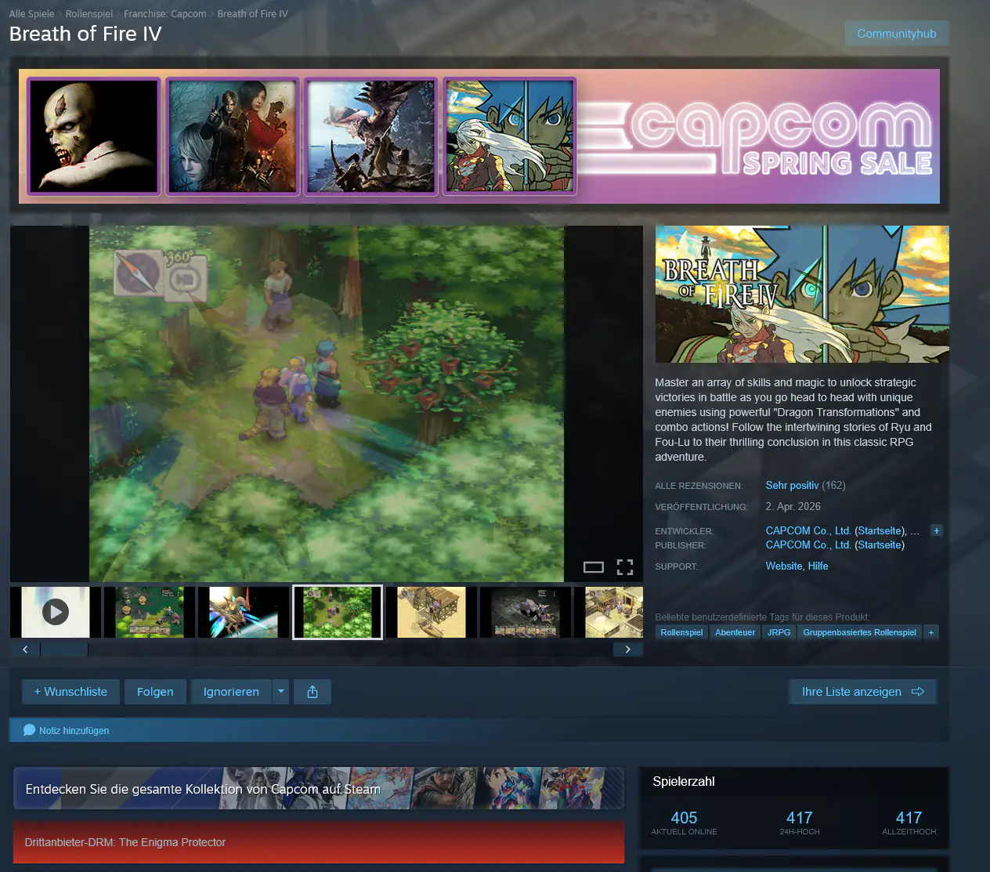Select the dragon artwork screenshot thumbnail

coord(244,612)
